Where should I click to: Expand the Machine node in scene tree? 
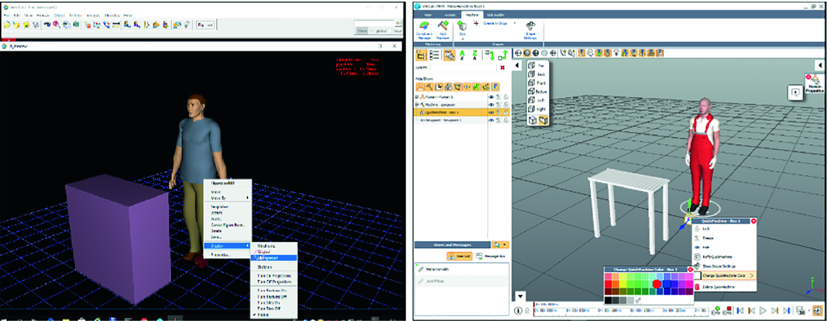(x=416, y=104)
